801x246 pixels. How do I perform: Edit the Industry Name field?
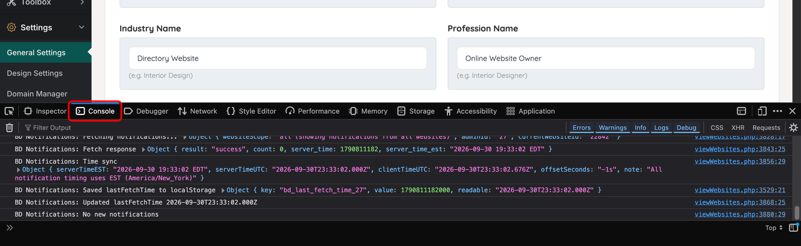277,58
